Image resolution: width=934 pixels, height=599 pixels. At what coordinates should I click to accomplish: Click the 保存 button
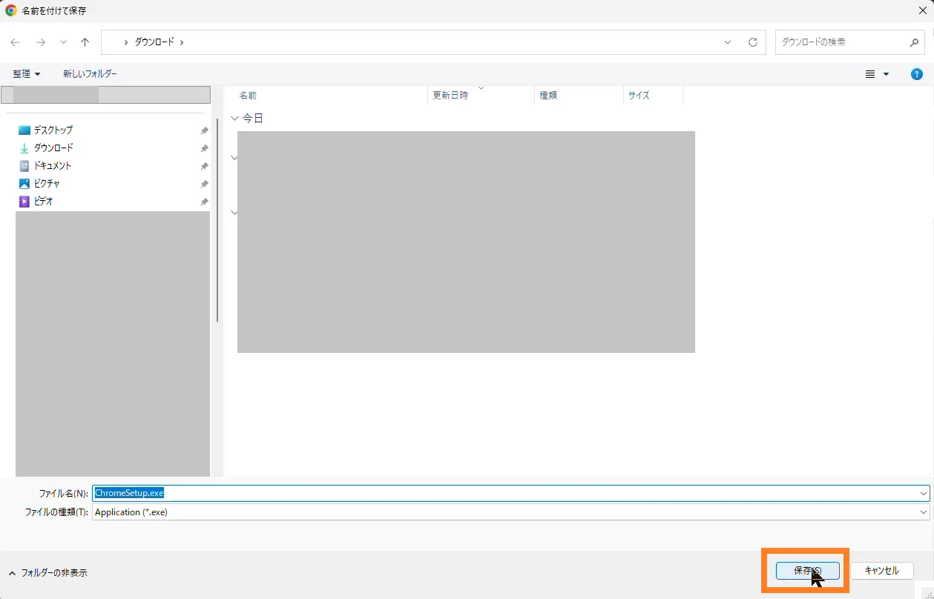(807, 571)
